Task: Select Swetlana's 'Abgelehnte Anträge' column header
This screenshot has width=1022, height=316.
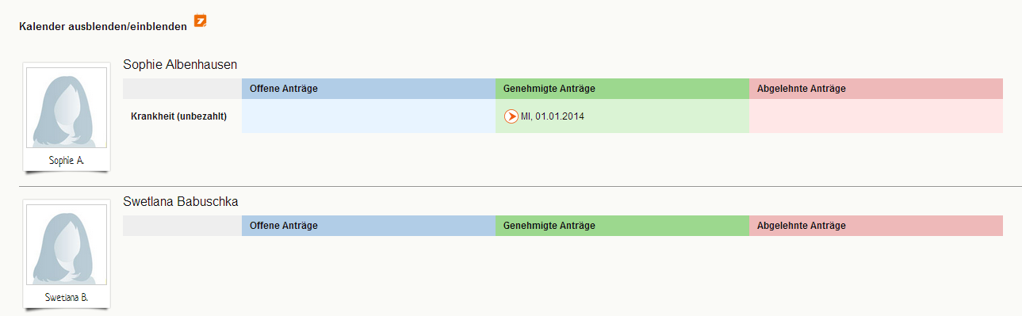Action: (876, 226)
